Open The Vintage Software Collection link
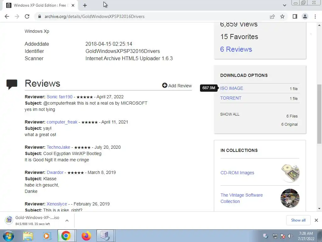The height and width of the screenshot is (242, 322). tap(241, 198)
